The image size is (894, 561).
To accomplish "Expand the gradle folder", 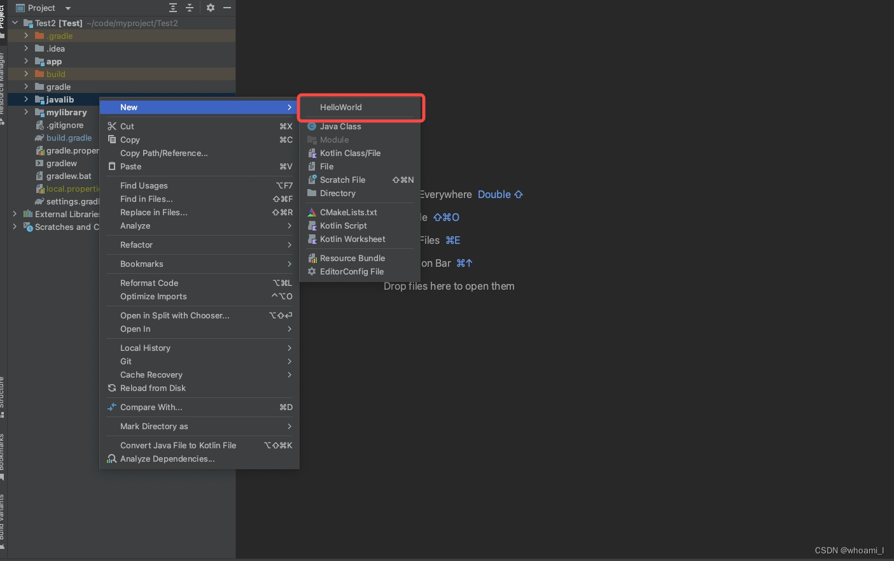I will 26,87.
